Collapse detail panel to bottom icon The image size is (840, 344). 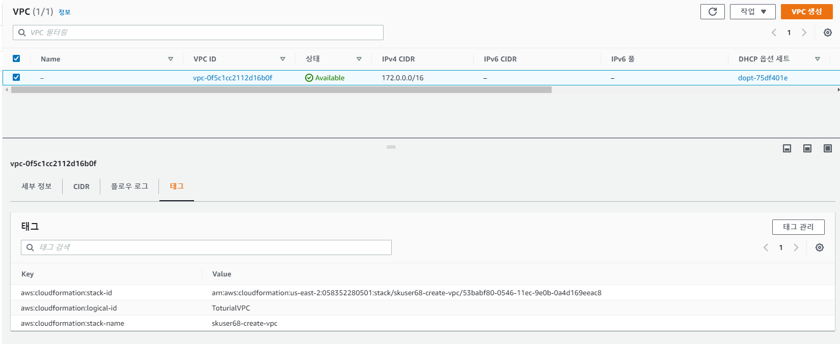[787, 148]
